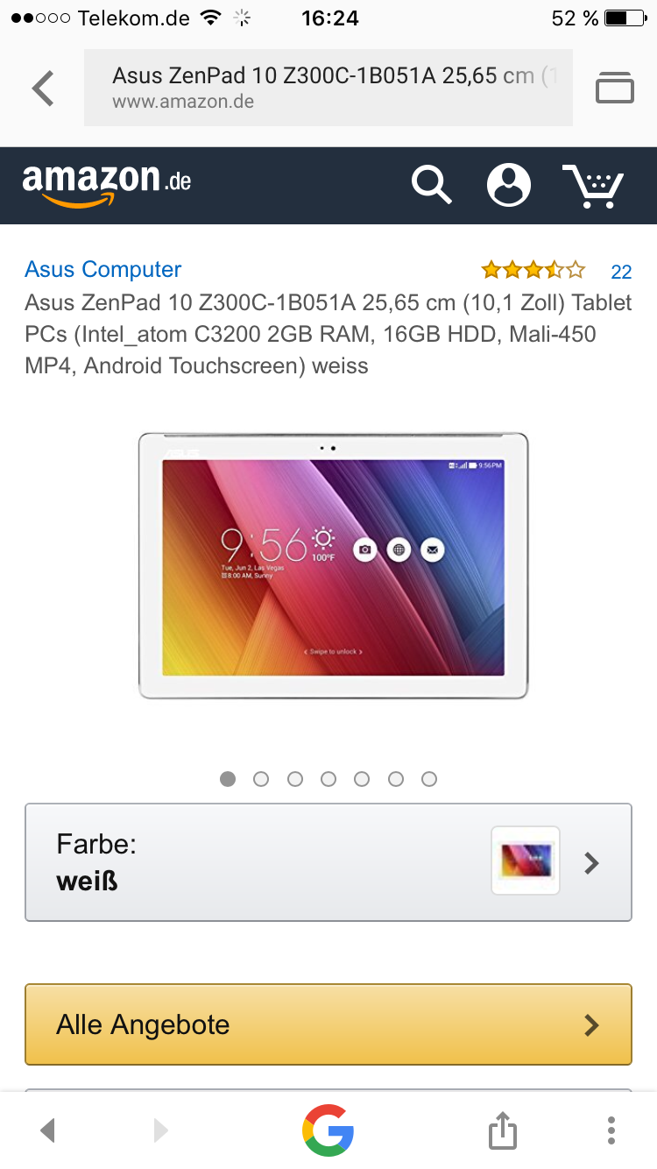Tap the Google G button
The width and height of the screenshot is (657, 1169).
click(x=328, y=1130)
